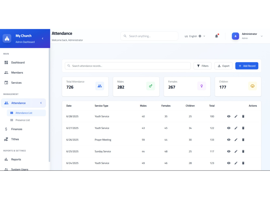
Task: Export the attendance records
Action: 223,66
